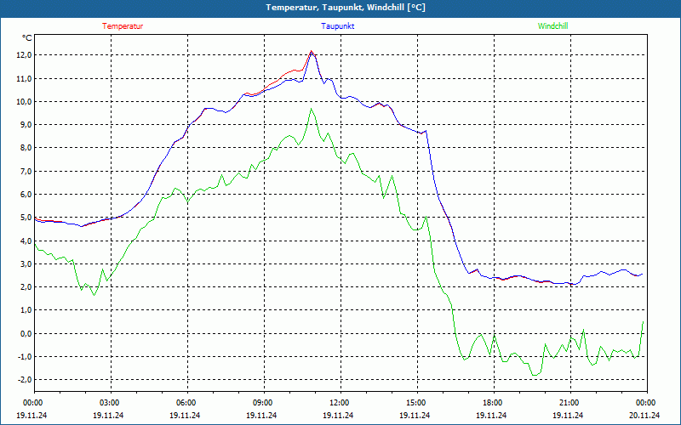Click the 12,0 y-axis value
681x425 pixels.
click(24, 55)
